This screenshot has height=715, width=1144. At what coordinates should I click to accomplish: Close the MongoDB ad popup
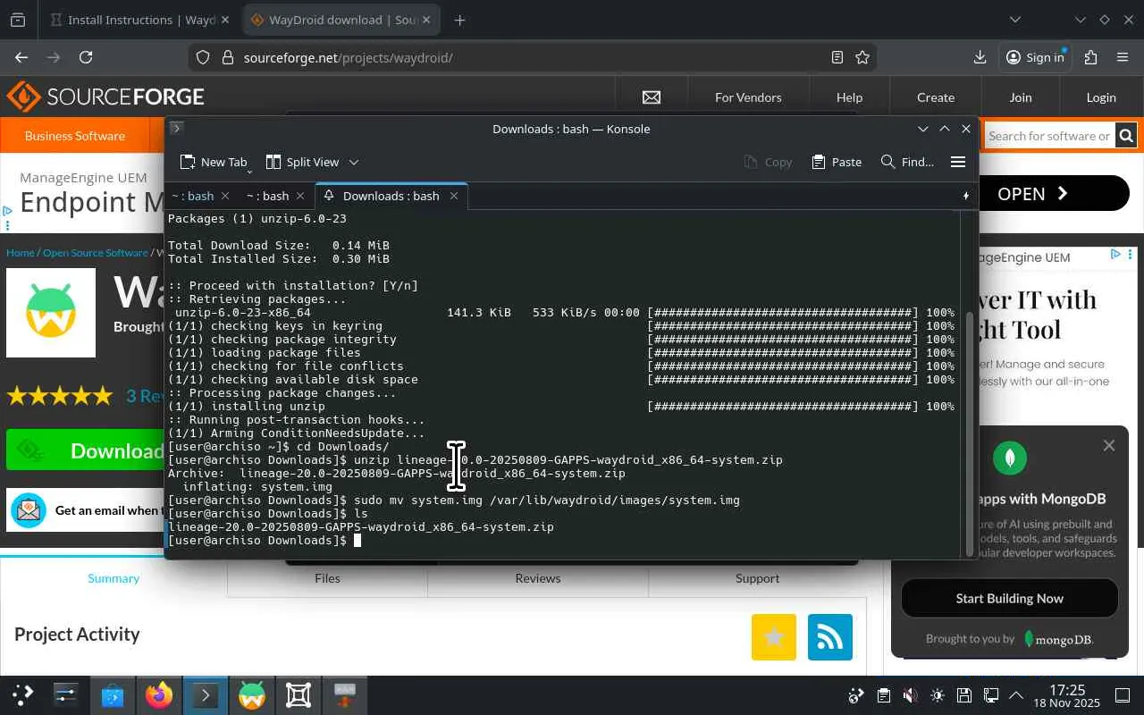tap(1109, 445)
